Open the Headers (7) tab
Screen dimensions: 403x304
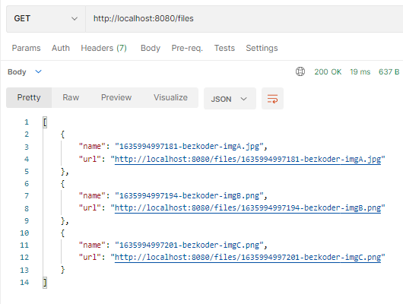point(103,48)
